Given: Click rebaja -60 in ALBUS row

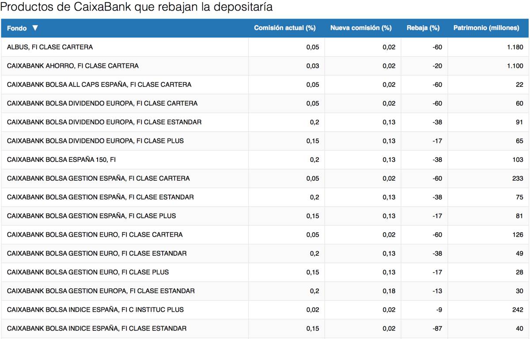Looking at the screenshot, I should click(438, 47).
